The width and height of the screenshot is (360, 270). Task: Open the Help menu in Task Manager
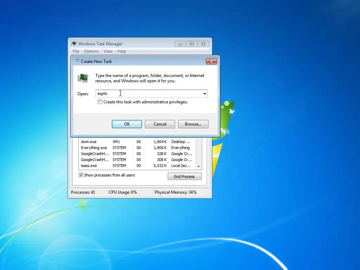pos(122,51)
